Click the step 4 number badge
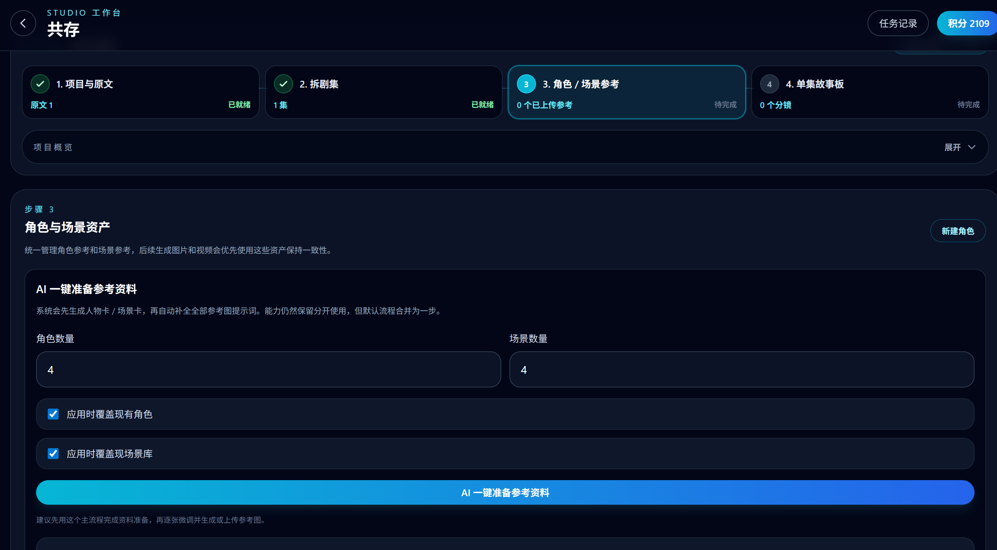This screenshot has height=550, width=997. [769, 84]
